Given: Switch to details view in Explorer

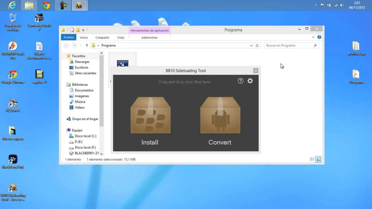Looking at the screenshot, I should tap(312, 159).
